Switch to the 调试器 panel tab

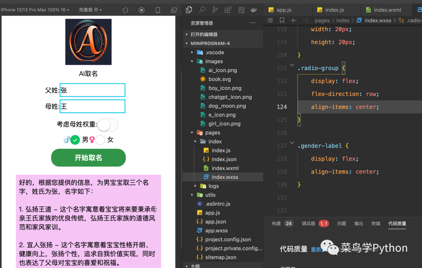pos(308,224)
